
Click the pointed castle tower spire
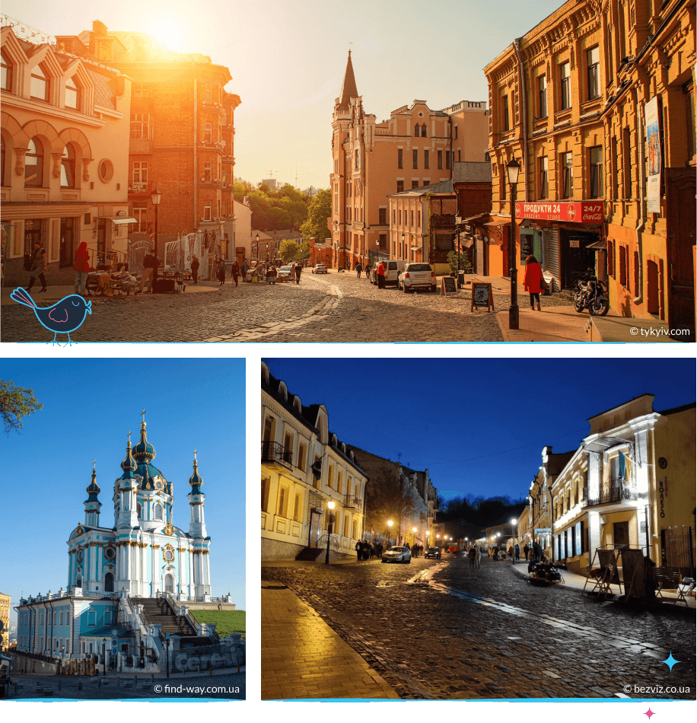point(348,80)
